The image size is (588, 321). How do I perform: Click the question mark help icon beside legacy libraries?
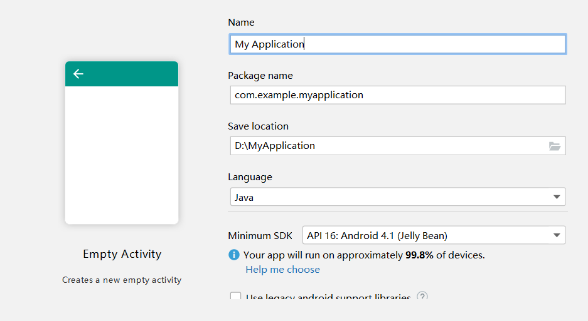click(422, 297)
